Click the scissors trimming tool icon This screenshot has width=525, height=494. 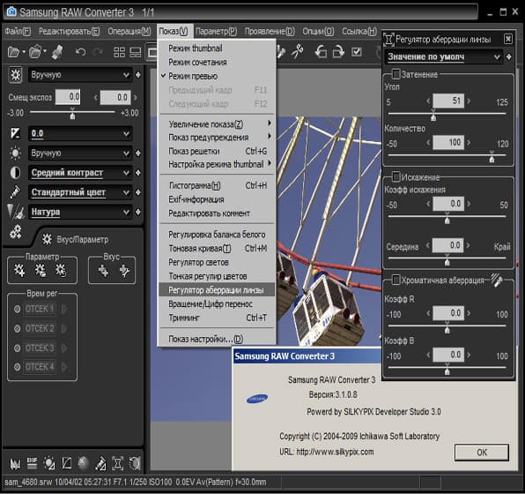tap(297, 52)
